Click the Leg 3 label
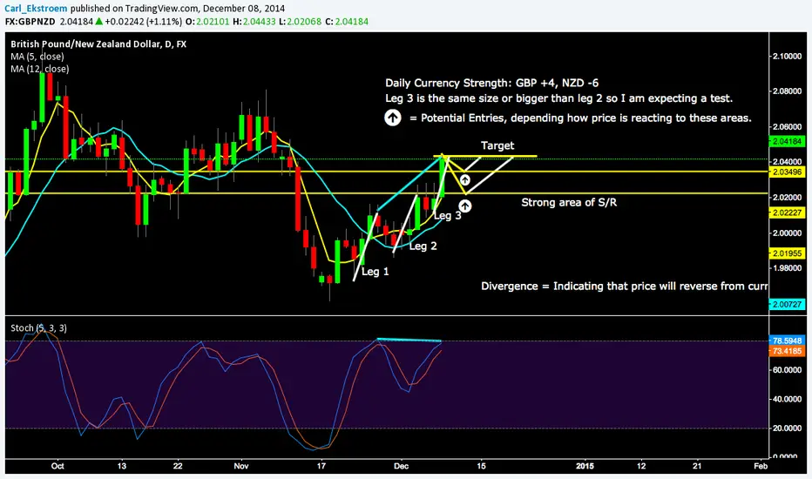 coord(448,216)
